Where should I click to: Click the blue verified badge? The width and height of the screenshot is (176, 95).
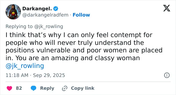56,9
